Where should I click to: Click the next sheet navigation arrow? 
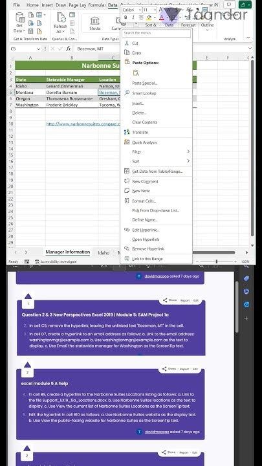pos(26,252)
